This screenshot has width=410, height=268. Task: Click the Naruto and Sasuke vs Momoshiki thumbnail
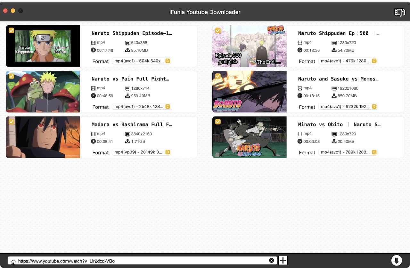click(250, 92)
